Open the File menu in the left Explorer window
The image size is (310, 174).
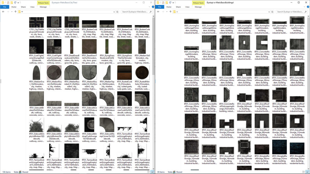click(5, 7)
